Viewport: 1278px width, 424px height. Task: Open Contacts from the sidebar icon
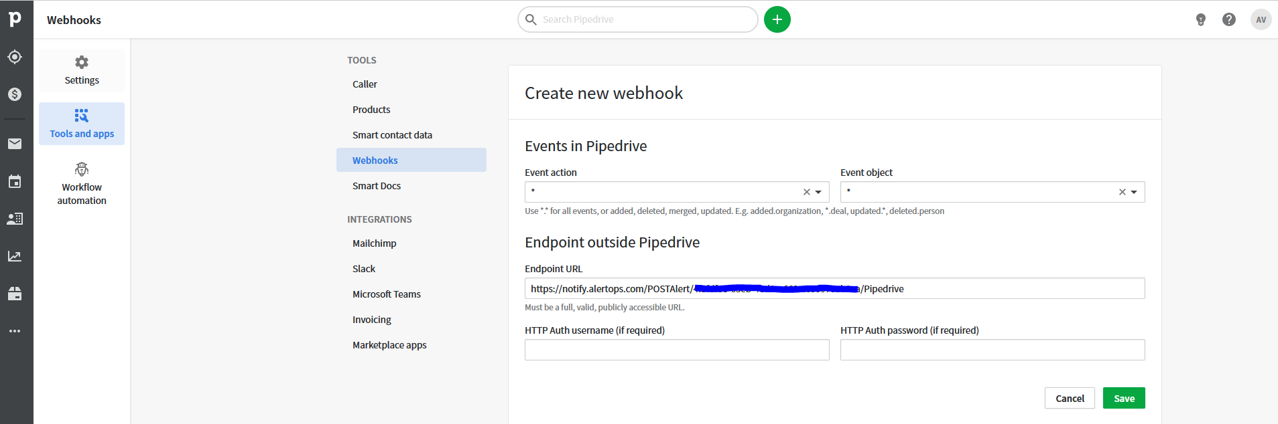[x=15, y=219]
